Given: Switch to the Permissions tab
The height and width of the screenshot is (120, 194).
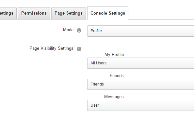Looking at the screenshot, I should 34,13.
